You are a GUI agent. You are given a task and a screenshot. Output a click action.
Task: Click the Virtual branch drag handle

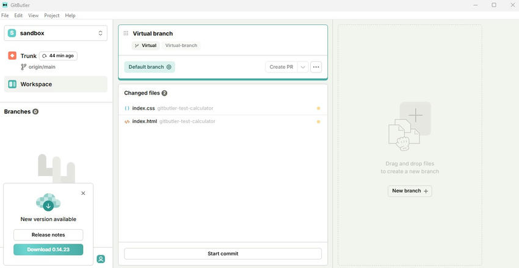(x=126, y=33)
